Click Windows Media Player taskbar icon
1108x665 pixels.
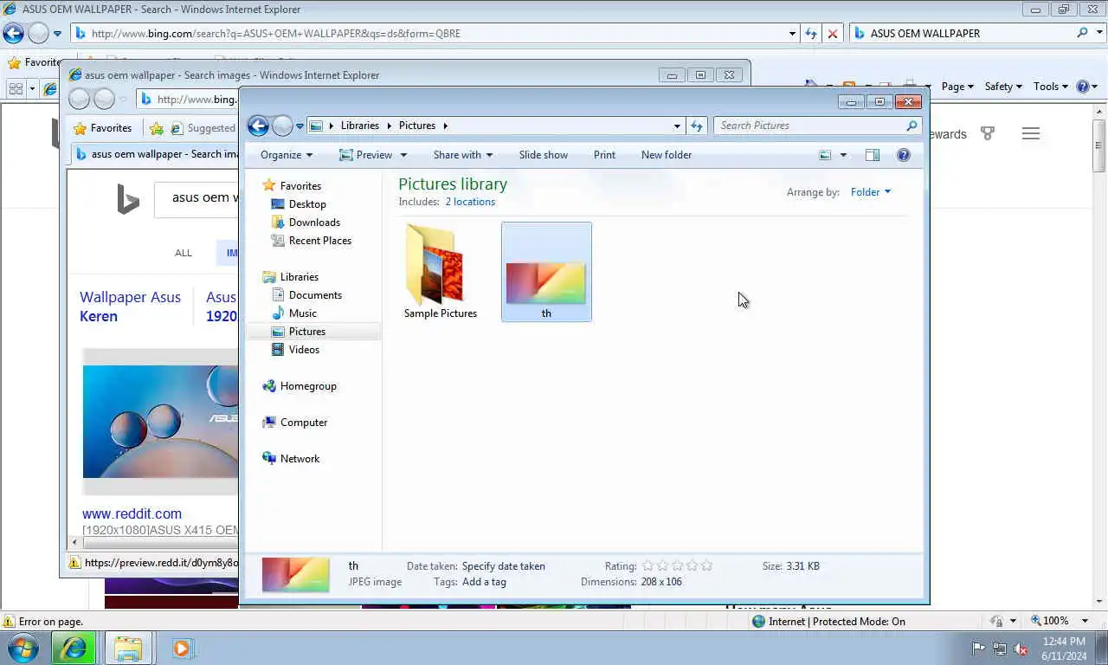tap(182, 649)
